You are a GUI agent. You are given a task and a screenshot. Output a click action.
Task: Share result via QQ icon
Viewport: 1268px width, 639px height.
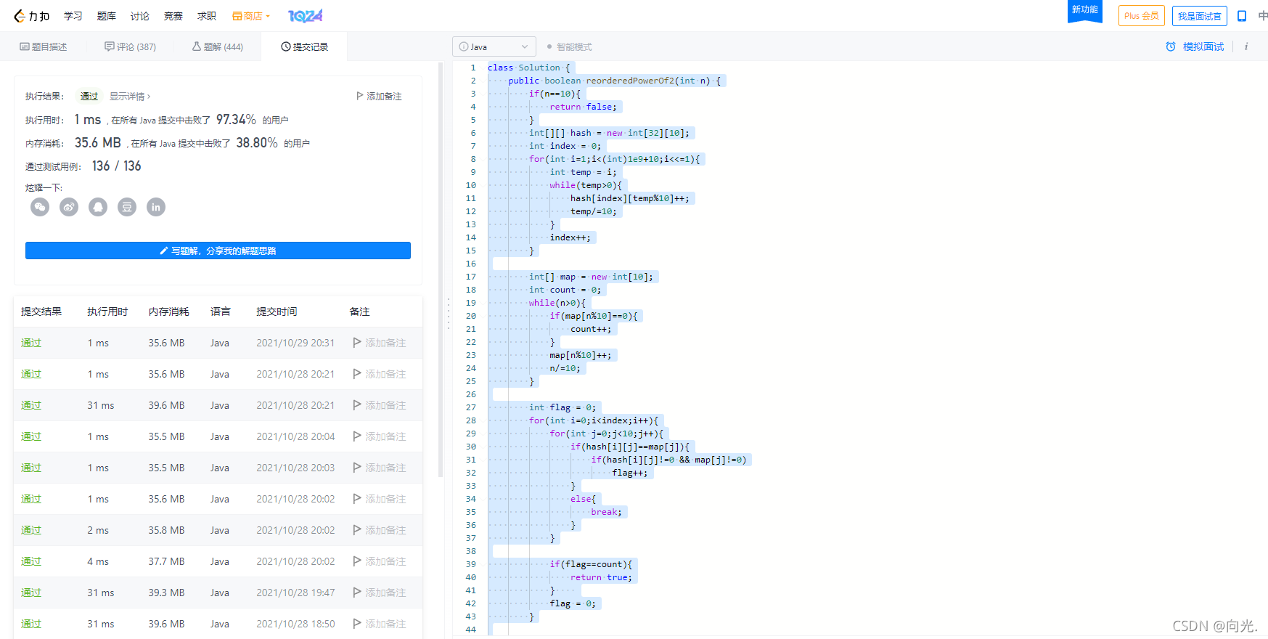click(x=98, y=207)
